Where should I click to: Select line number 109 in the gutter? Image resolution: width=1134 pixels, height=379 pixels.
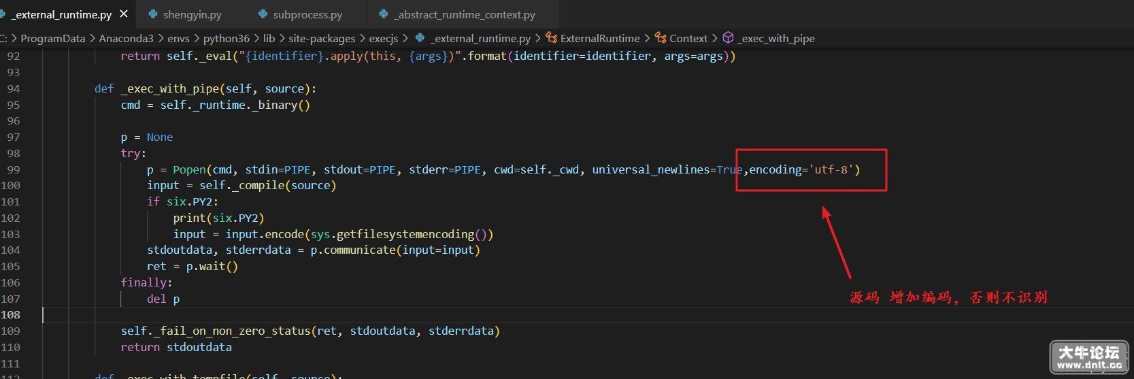click(11, 331)
